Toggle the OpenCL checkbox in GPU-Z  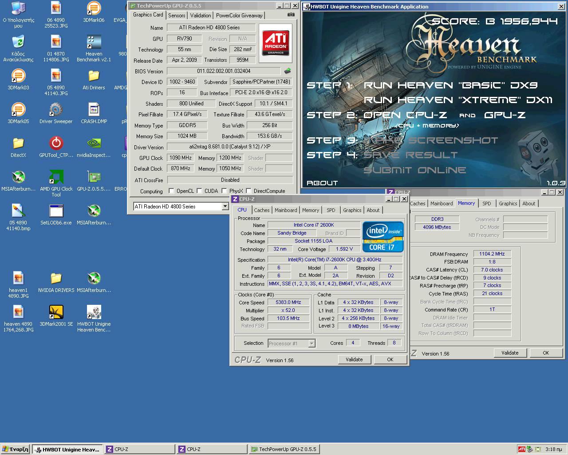(171, 191)
